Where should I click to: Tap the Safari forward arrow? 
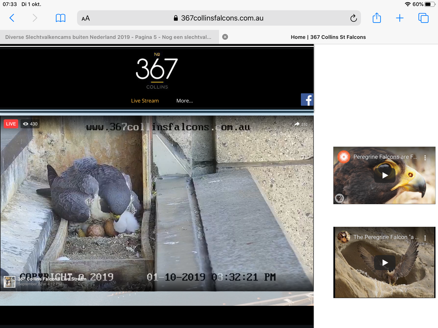(x=34, y=18)
